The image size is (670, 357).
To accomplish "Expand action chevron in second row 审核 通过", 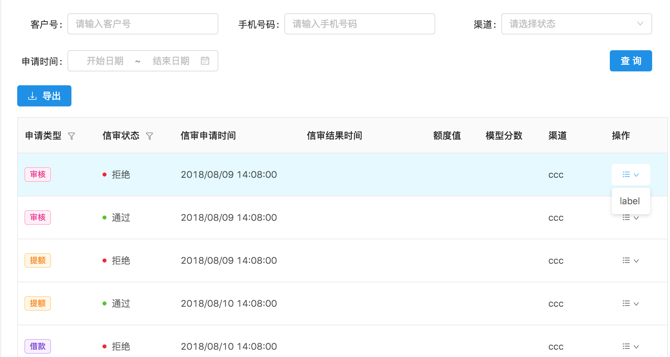I will point(636,218).
